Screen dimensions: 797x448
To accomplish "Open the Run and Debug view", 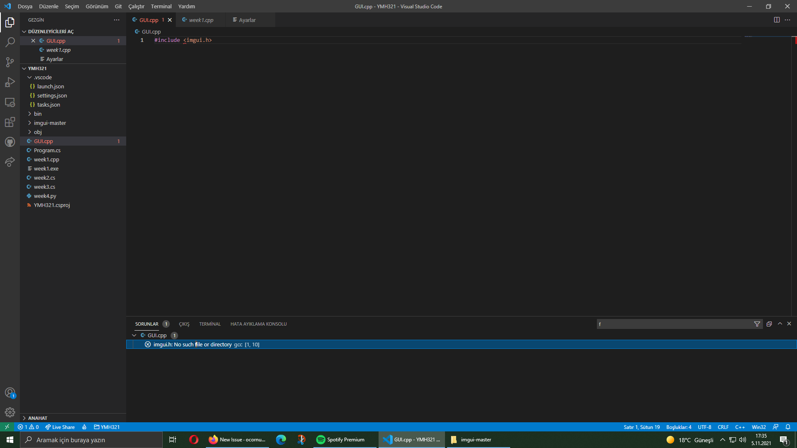I will pos(10,82).
